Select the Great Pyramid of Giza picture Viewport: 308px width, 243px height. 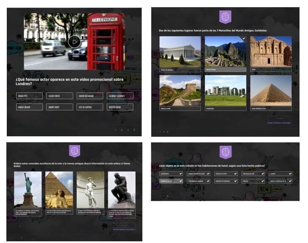(x=271, y=91)
